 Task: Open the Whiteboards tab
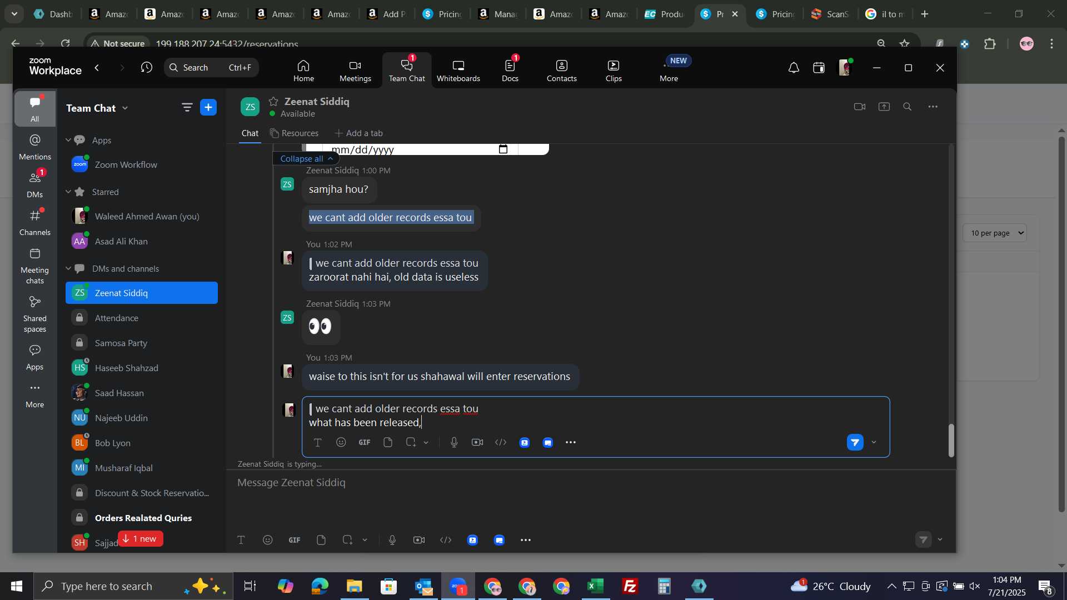click(x=458, y=71)
